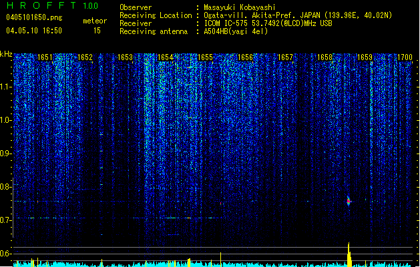Click the HROFFT 1.0.0 title text
This screenshot has height=267, width=420.
click(x=52, y=5)
